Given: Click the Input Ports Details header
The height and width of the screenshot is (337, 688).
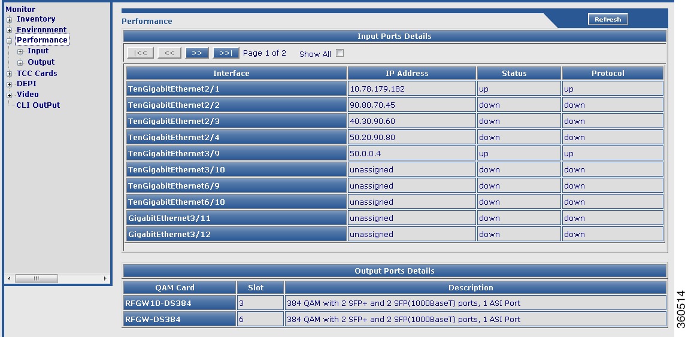Looking at the screenshot, I should click(395, 36).
